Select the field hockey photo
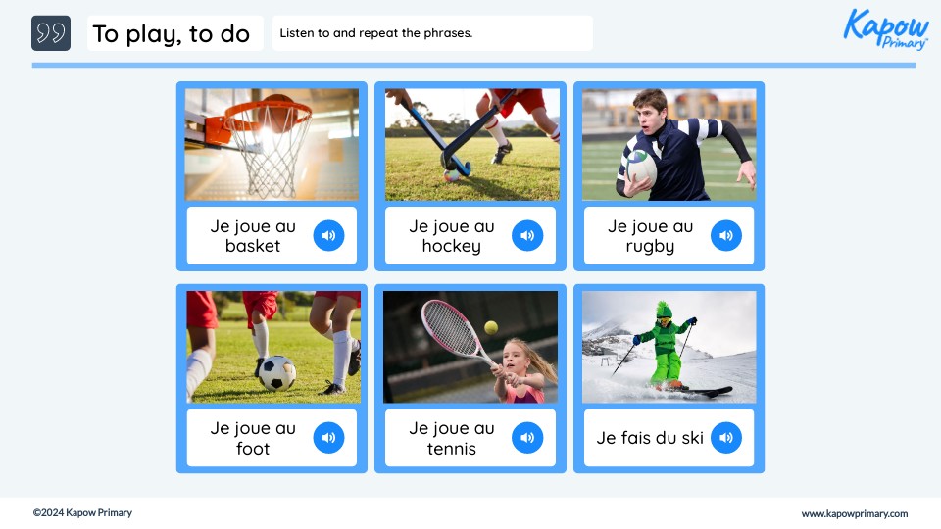 (x=472, y=145)
